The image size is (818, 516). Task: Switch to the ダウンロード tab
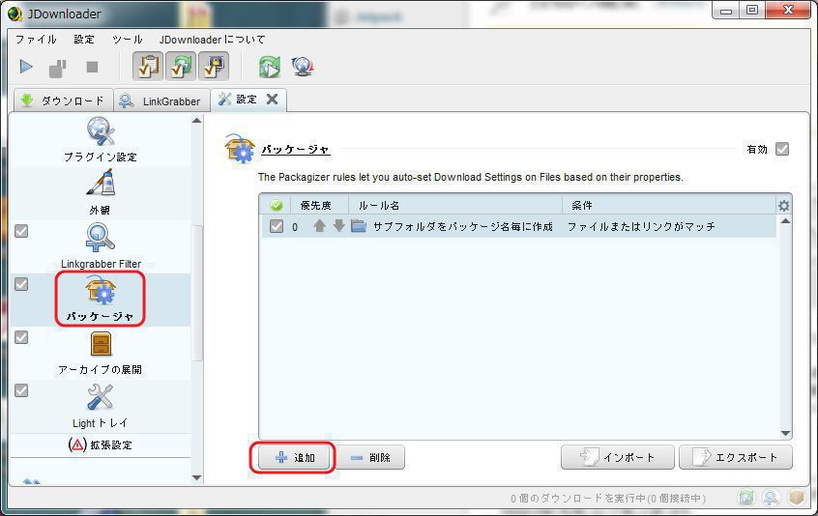click(x=63, y=100)
